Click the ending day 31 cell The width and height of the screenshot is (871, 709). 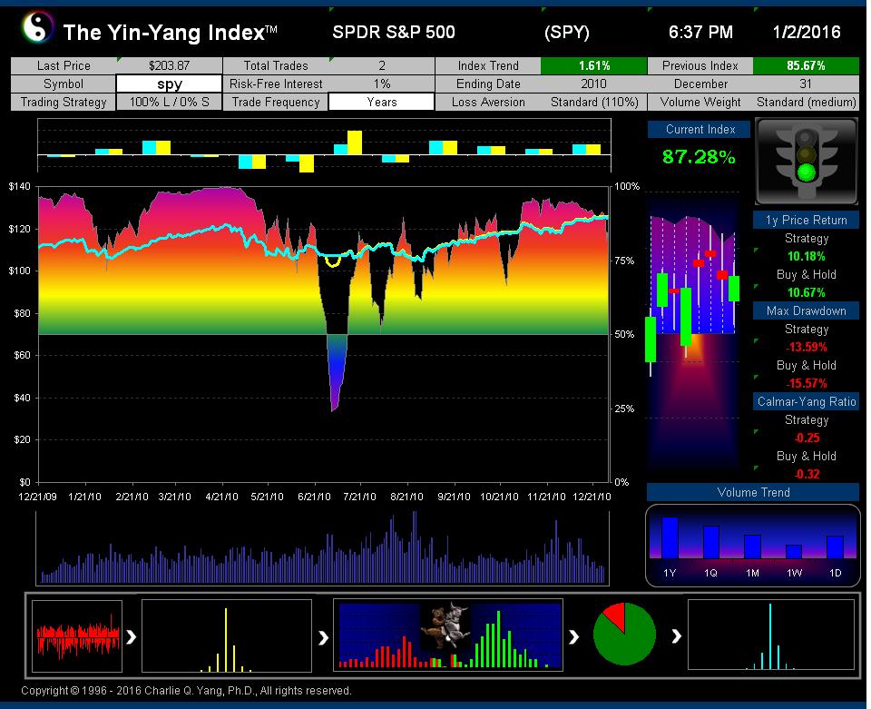[x=806, y=84]
